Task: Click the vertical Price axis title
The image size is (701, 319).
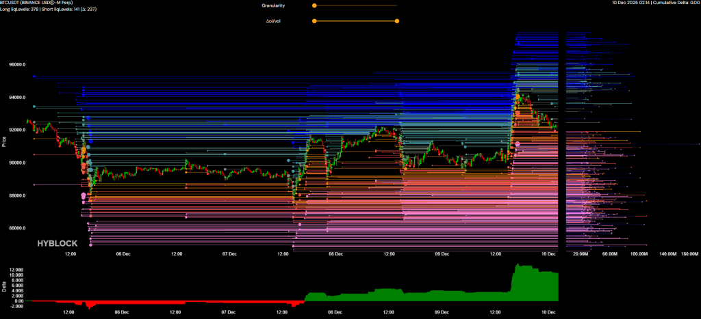Action: click(4, 142)
